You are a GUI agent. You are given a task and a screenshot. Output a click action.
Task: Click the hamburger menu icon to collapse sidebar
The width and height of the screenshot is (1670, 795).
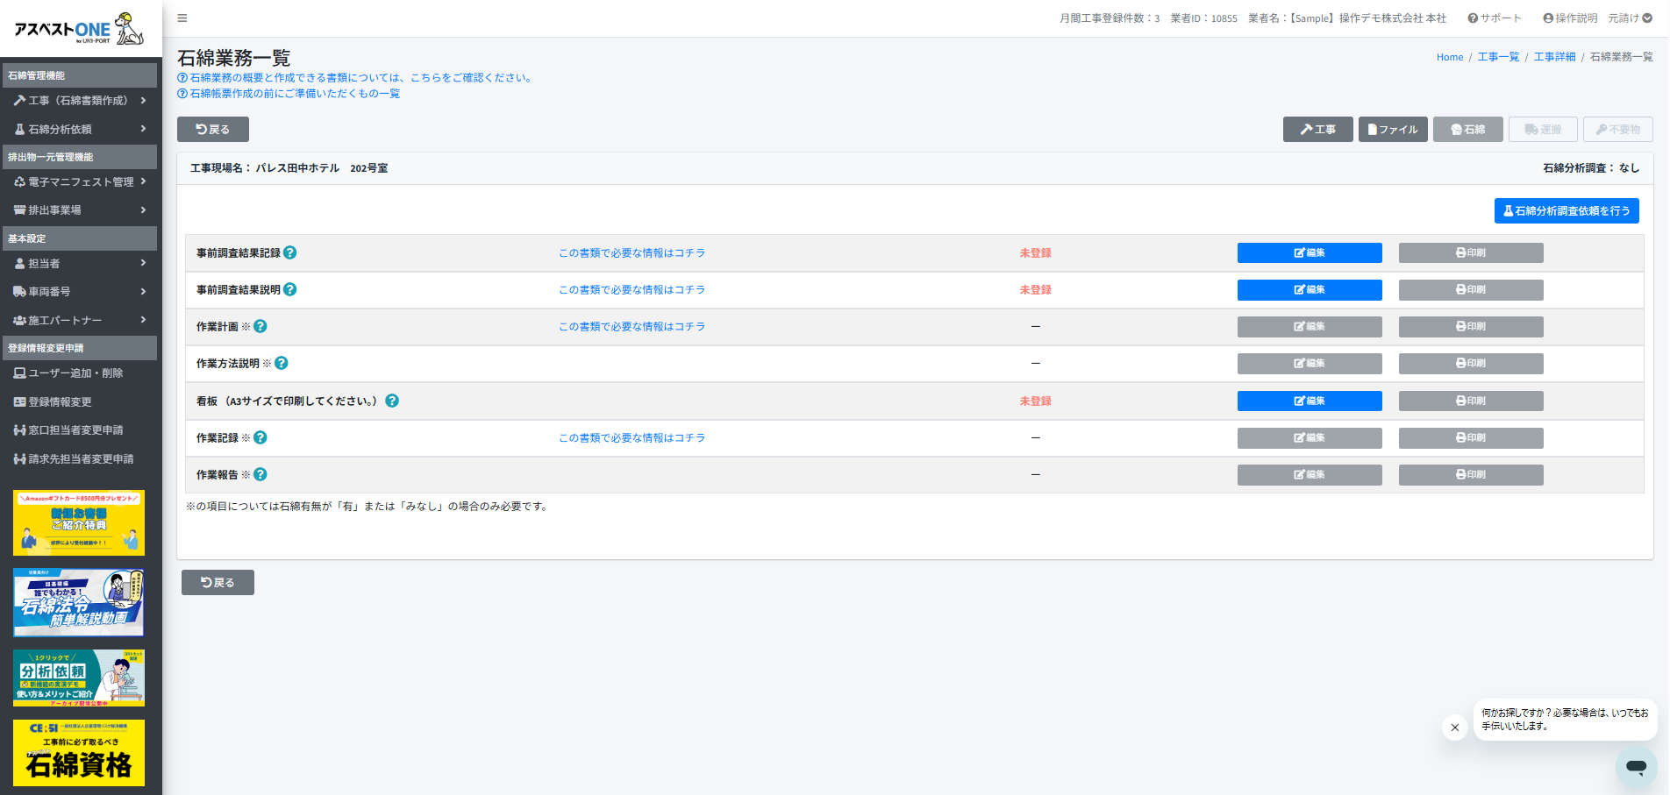(x=182, y=18)
